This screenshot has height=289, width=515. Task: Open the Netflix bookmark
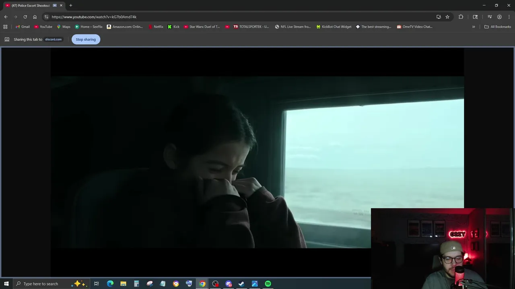click(x=156, y=27)
